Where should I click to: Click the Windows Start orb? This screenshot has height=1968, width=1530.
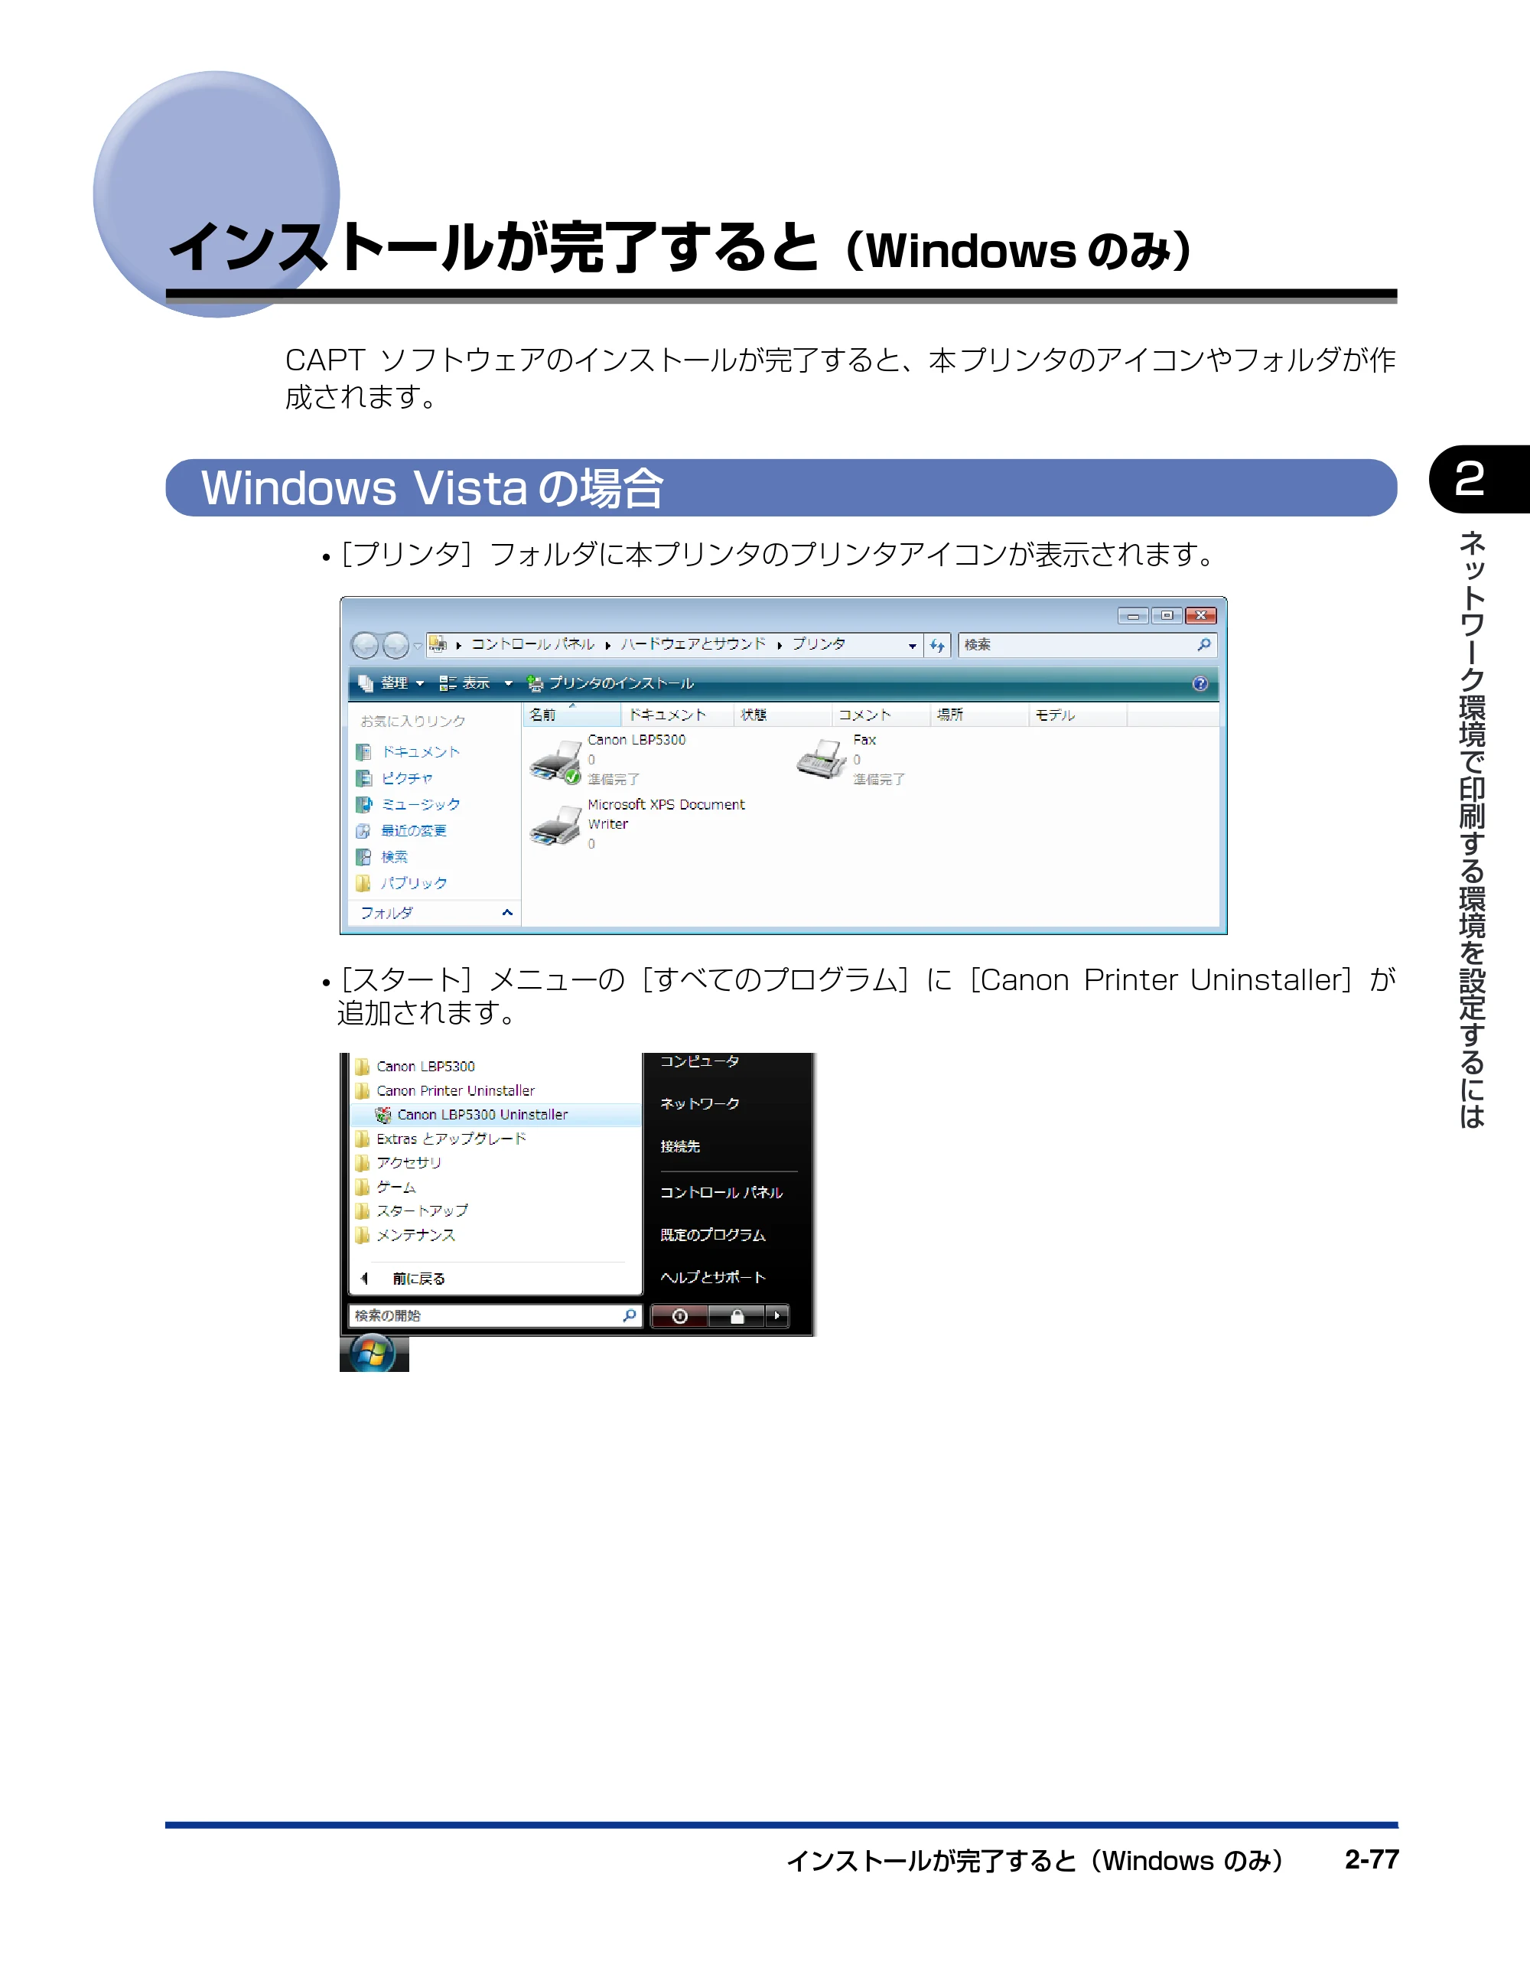click(x=373, y=1354)
